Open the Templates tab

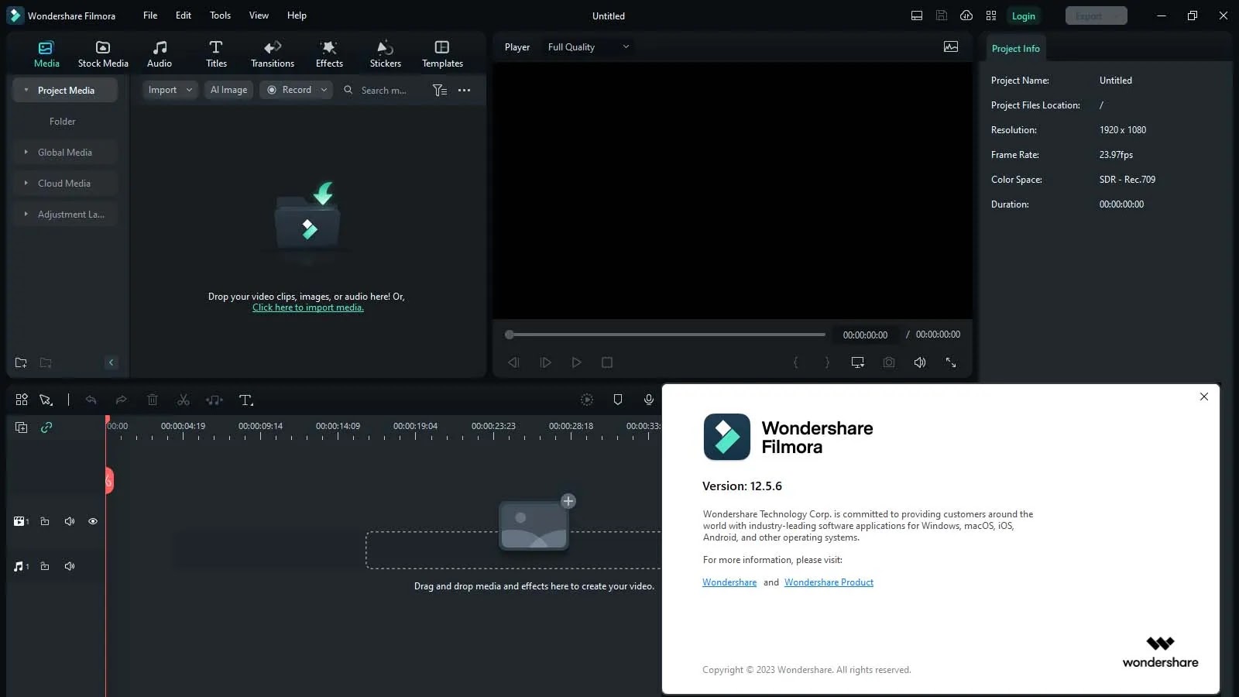pyautogui.click(x=442, y=54)
